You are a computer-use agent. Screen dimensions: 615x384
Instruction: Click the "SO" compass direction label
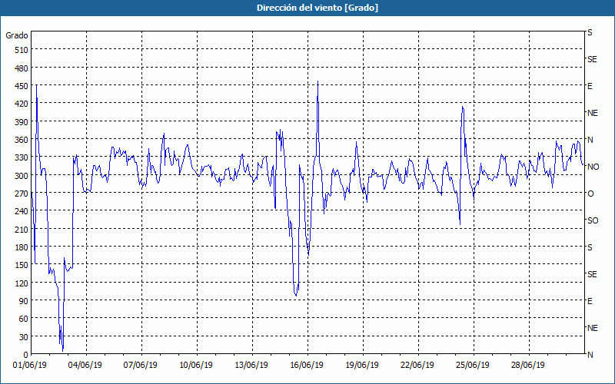[593, 220]
